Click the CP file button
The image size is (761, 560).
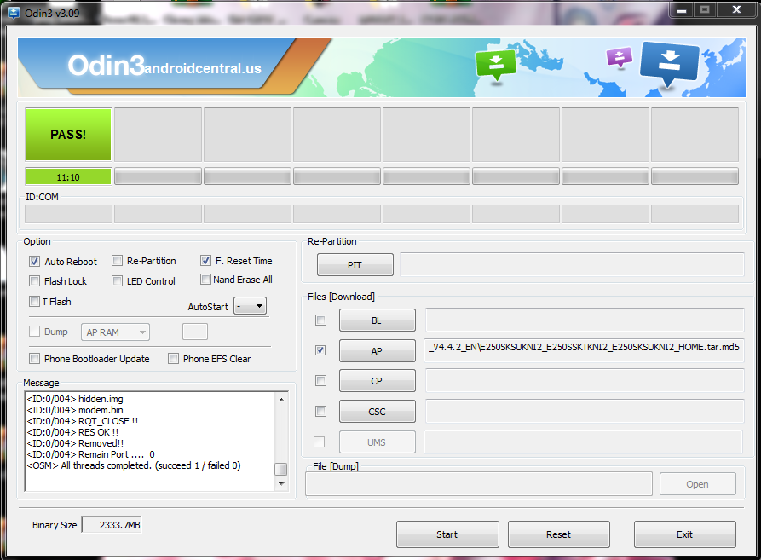pyautogui.click(x=378, y=381)
